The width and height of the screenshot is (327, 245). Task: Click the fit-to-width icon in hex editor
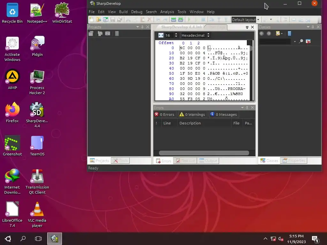click(x=161, y=35)
